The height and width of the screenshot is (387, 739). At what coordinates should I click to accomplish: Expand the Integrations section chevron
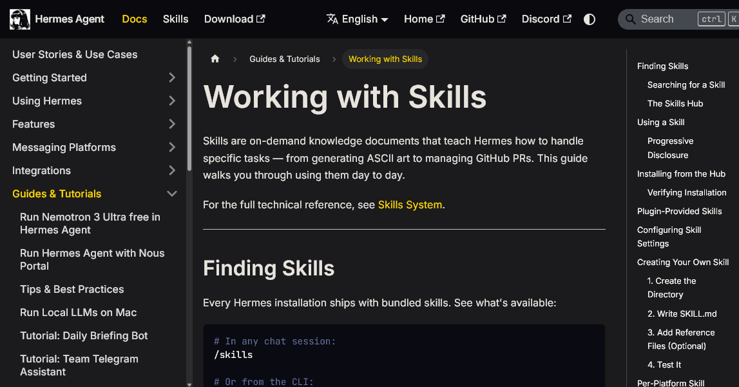click(172, 170)
